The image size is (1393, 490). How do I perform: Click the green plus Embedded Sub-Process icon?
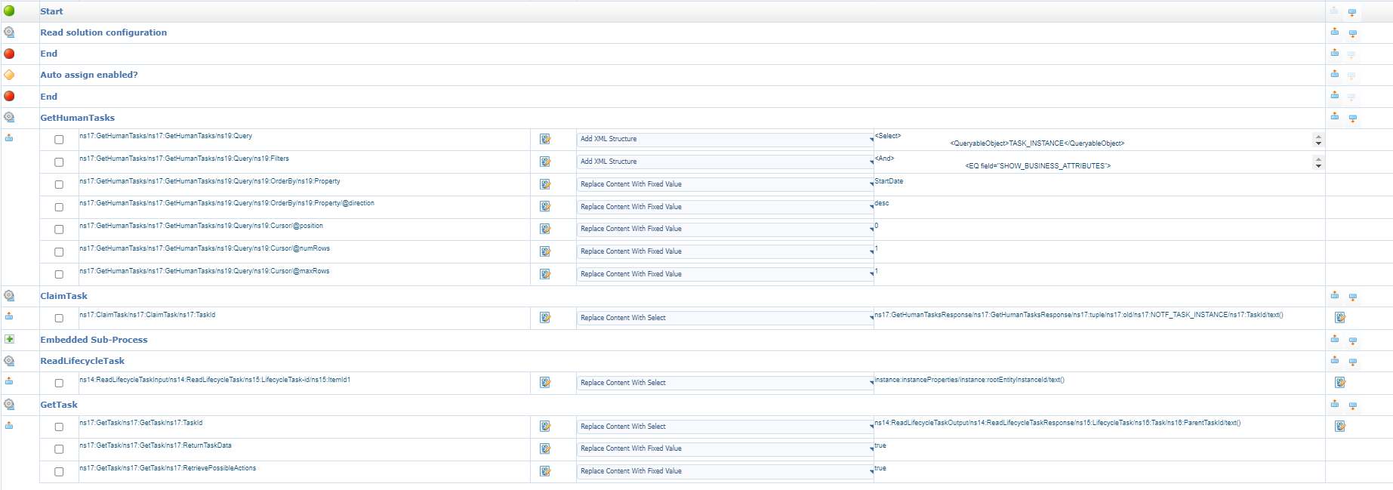coord(9,339)
